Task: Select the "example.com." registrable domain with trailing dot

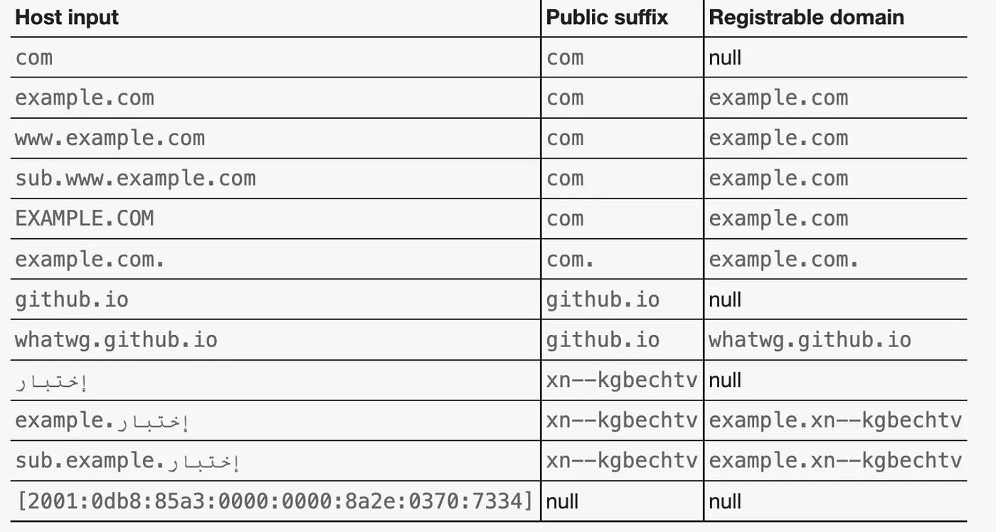Action: point(783,259)
